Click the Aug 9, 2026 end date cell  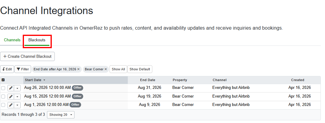(x=149, y=105)
